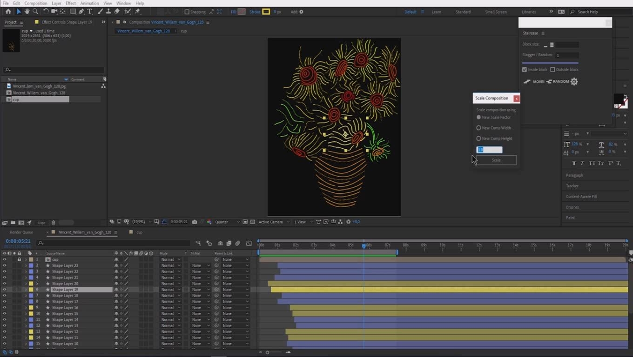This screenshot has width=633, height=357.
Task: Open Mode dropdown for Shape Layer 23
Action: [x=170, y=265]
